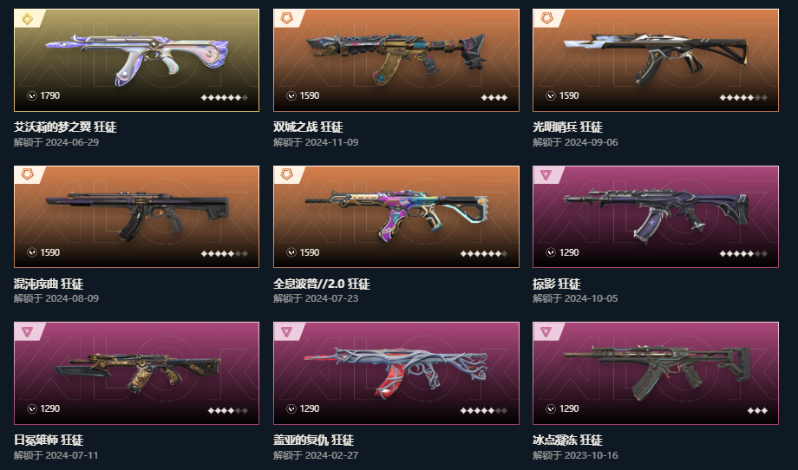Click the gold diamond tier icon on 艾沃莉的梦之翼 card

tap(28, 19)
